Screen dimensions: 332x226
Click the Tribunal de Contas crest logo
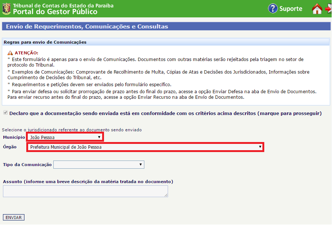click(6, 9)
